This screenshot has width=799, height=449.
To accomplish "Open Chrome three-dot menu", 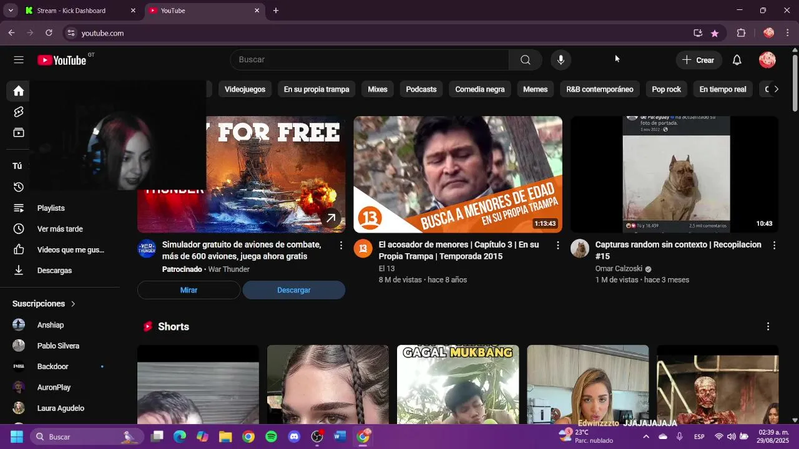I will click(x=787, y=33).
